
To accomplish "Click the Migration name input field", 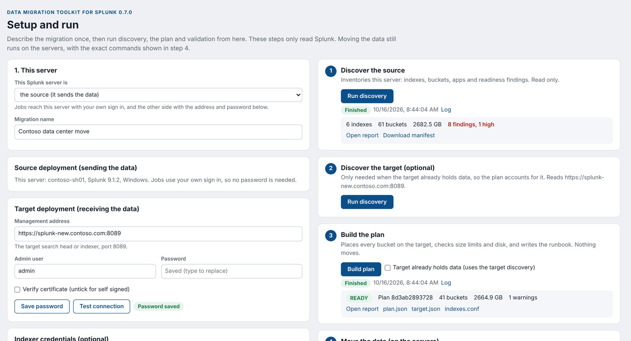I will pos(158,132).
